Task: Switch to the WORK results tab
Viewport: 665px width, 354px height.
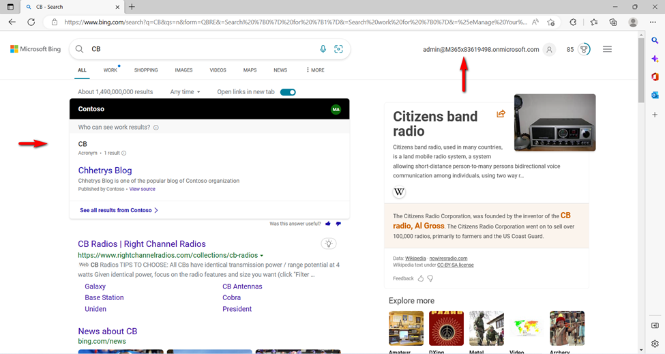Action: click(110, 70)
